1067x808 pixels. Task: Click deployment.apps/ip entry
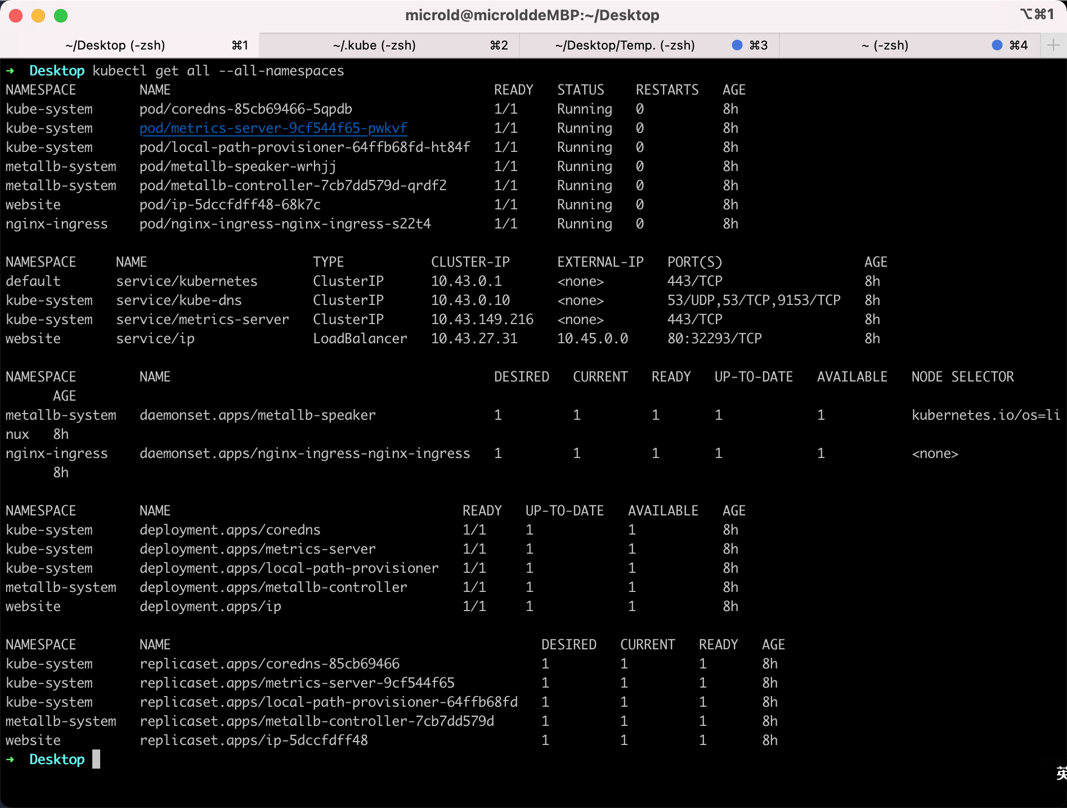(210, 607)
